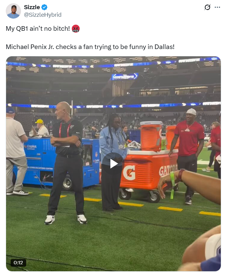Click the 'My QB1' opening line of the tweet
Image resolution: width=226 pixels, height=274 pixels.
pyautogui.click(x=38, y=29)
